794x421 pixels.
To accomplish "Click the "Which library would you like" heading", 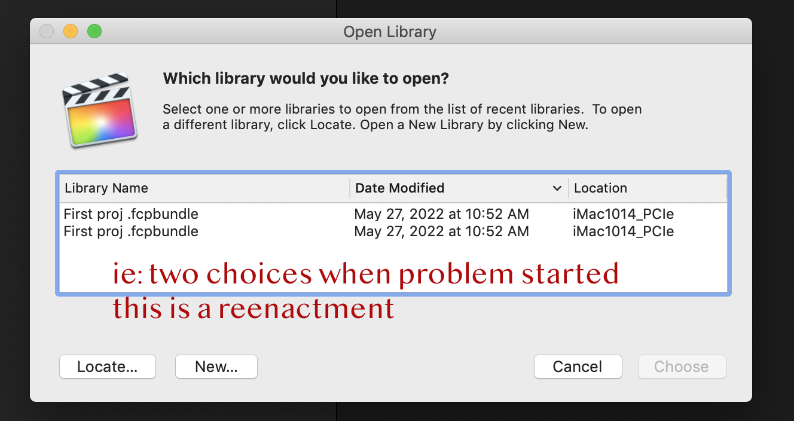I will 306,78.
